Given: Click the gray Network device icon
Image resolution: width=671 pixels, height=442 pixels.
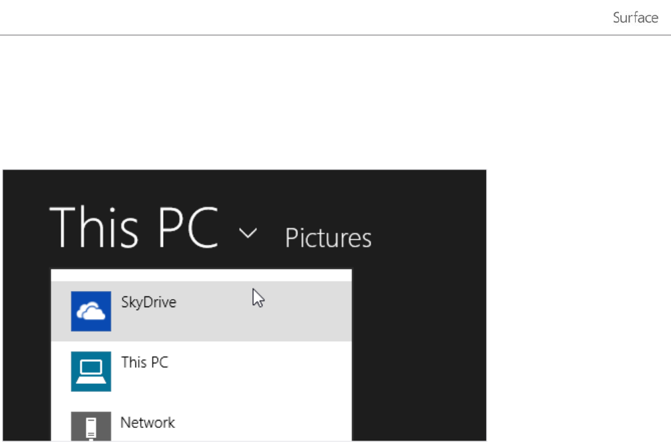Looking at the screenshot, I should (91, 426).
